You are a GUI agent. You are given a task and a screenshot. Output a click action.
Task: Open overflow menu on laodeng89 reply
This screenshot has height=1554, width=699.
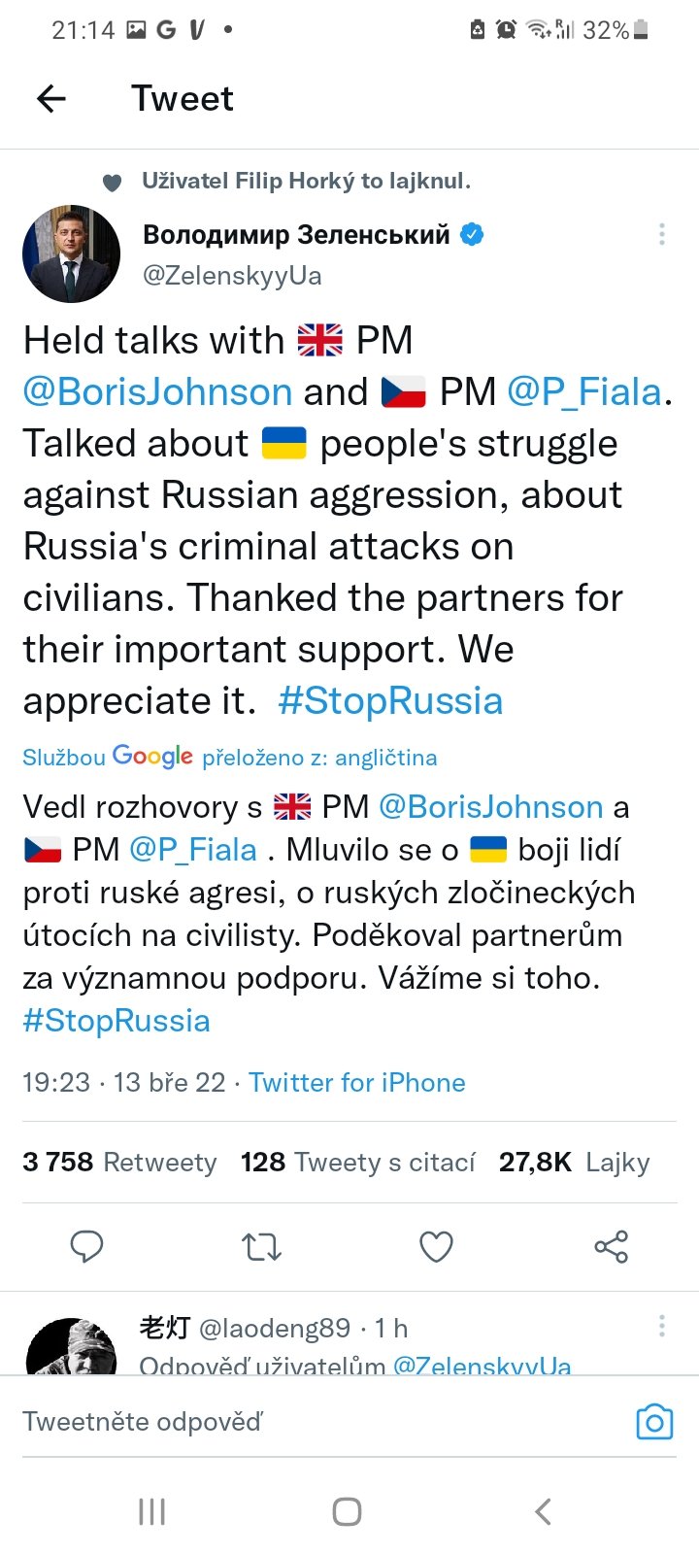click(661, 1326)
